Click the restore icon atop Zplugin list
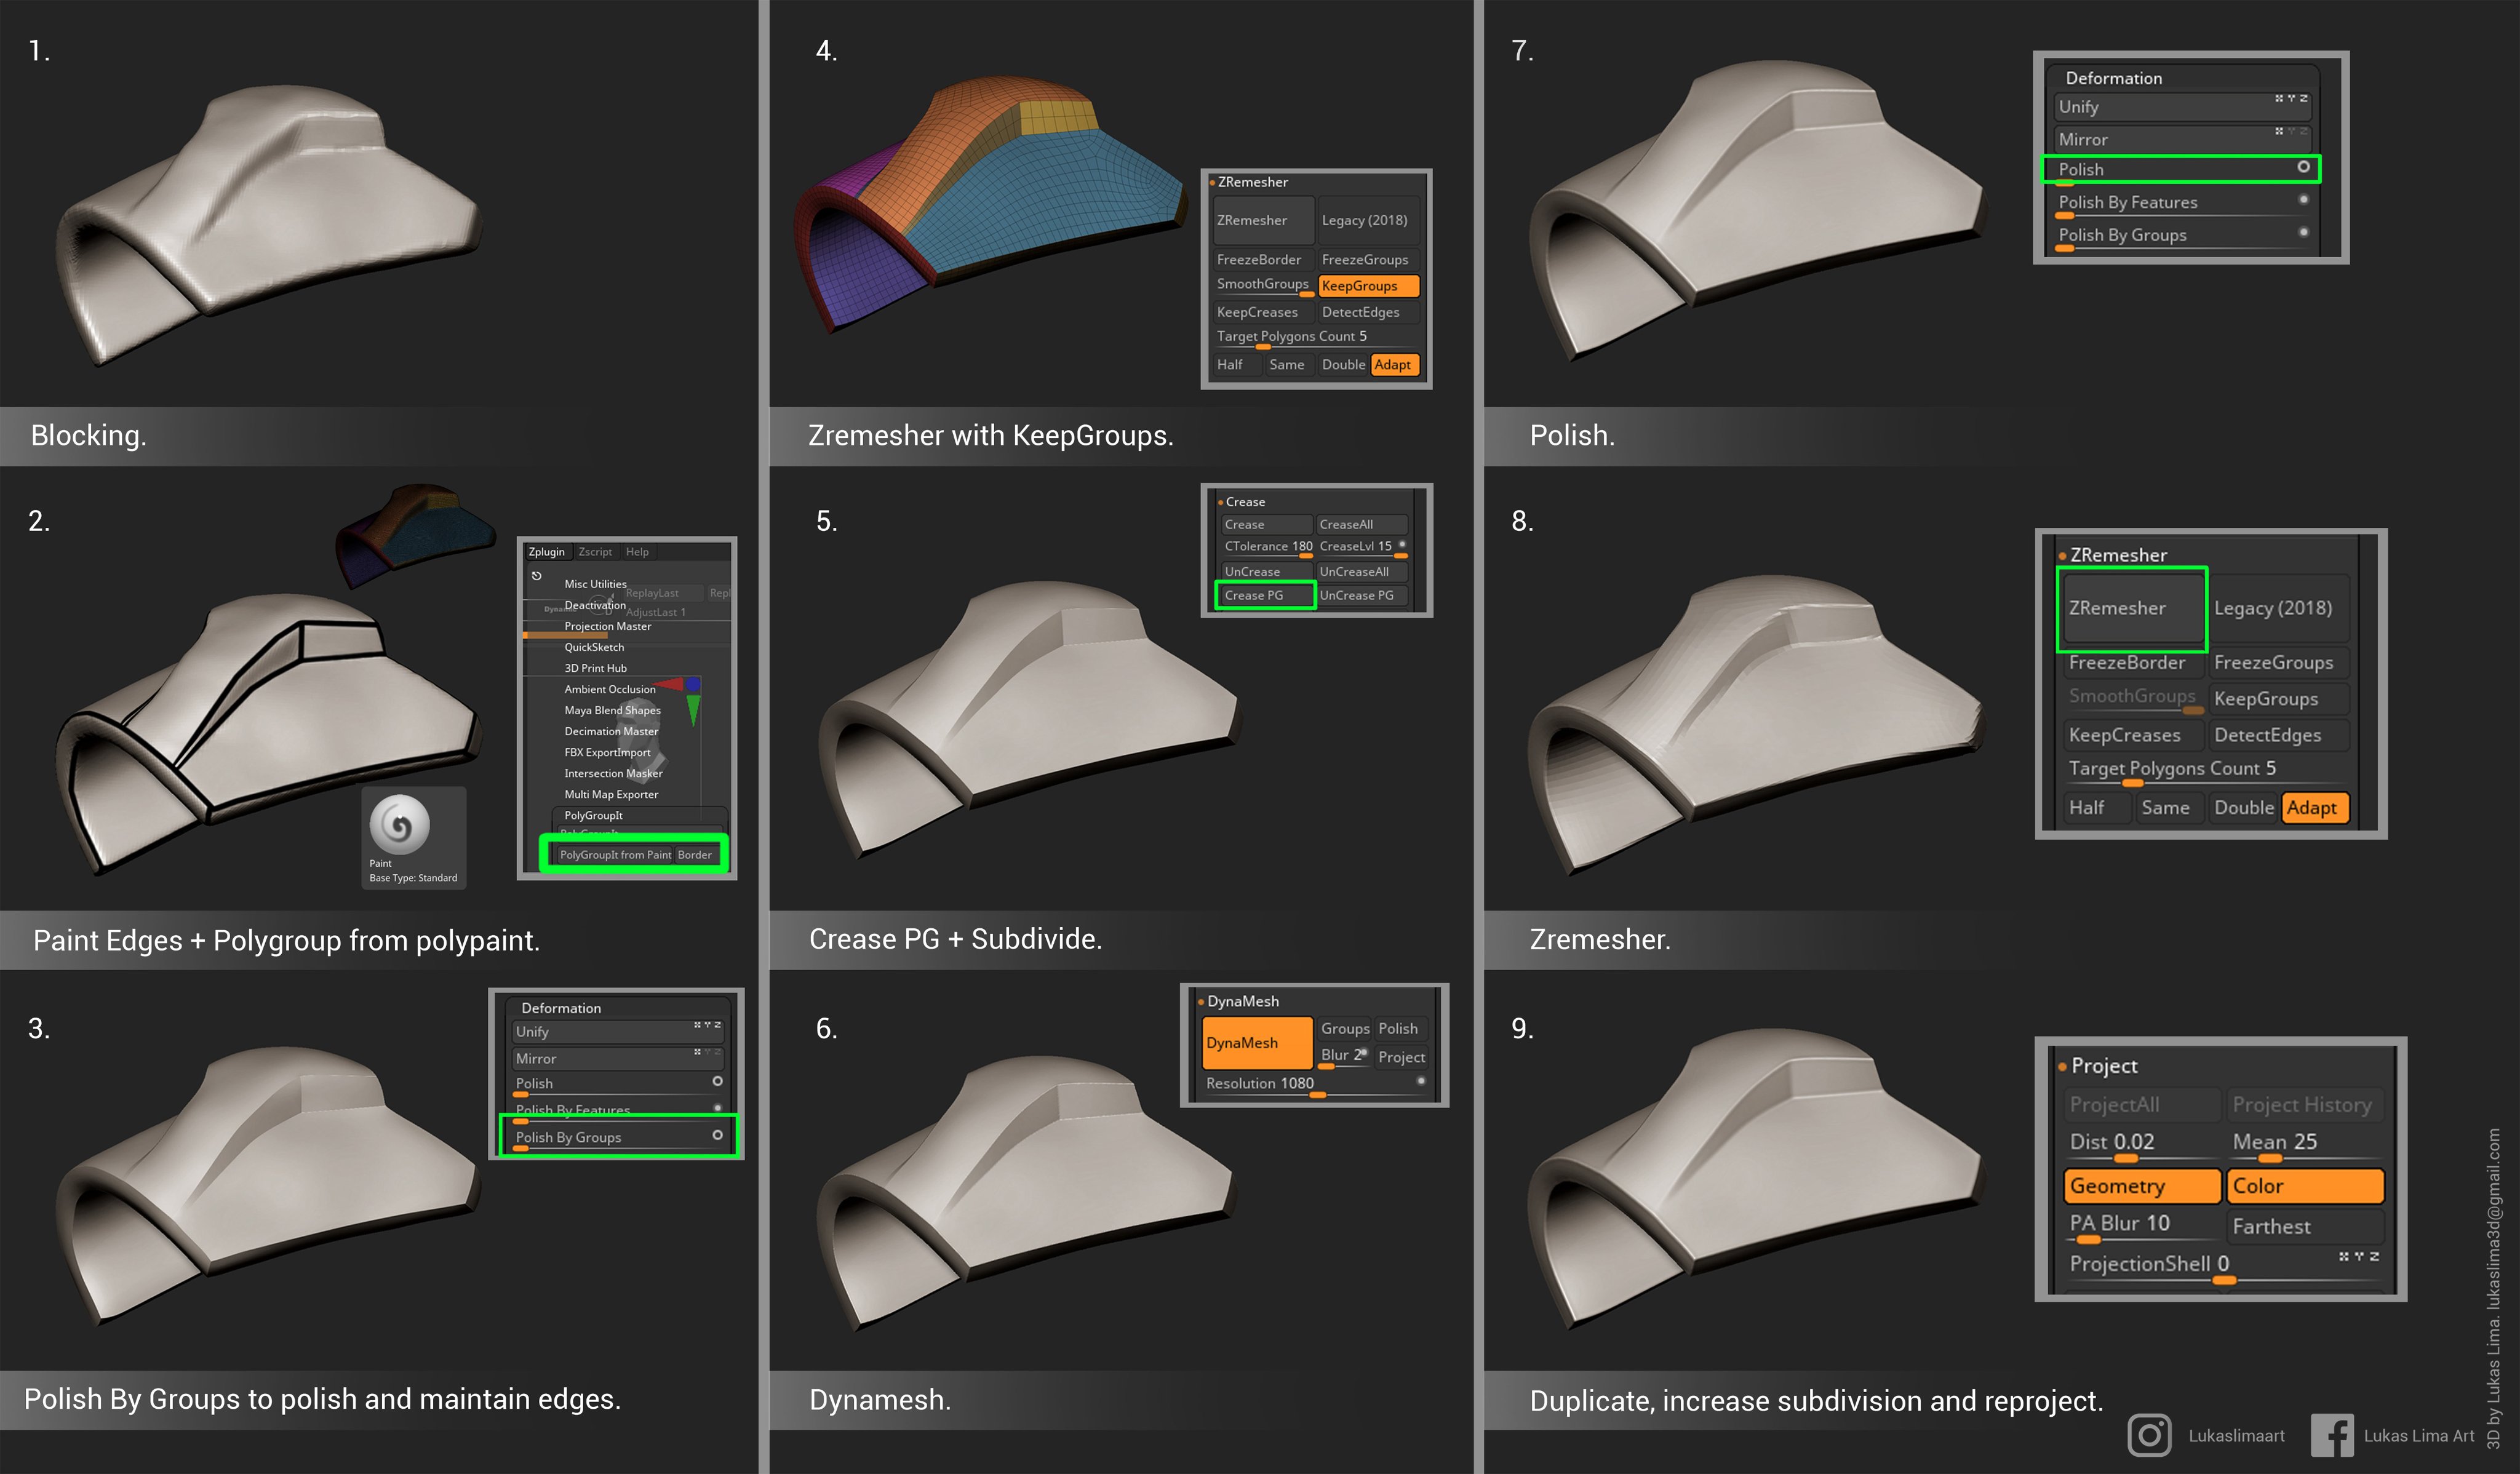 [537, 576]
